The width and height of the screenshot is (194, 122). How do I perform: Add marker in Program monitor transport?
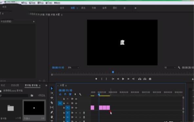96,79
